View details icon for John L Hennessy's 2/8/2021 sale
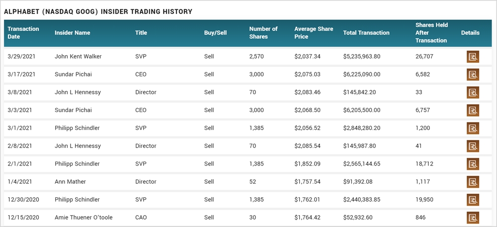 coord(473,146)
